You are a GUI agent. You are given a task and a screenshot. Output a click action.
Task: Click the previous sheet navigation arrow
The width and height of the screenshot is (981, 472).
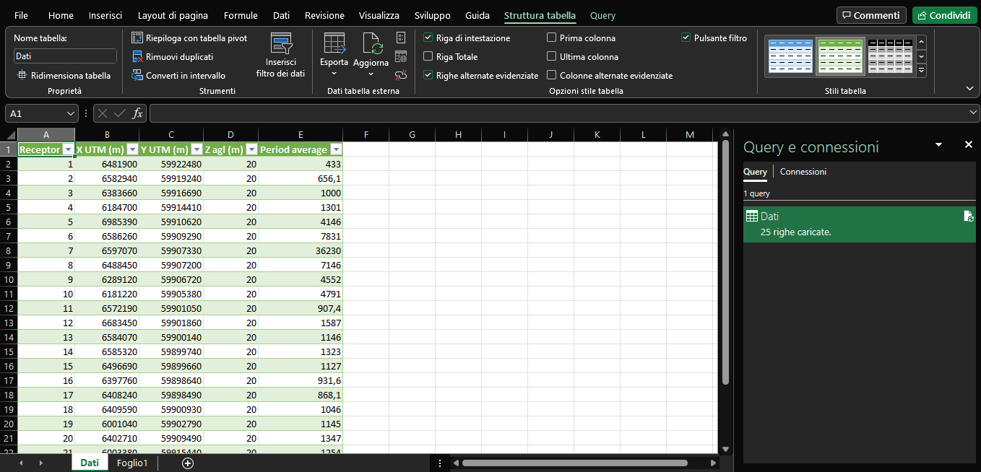pos(21,463)
